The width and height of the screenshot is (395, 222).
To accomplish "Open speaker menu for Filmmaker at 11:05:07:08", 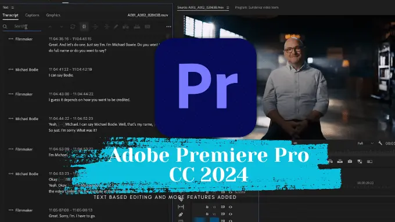I will click(11, 210).
